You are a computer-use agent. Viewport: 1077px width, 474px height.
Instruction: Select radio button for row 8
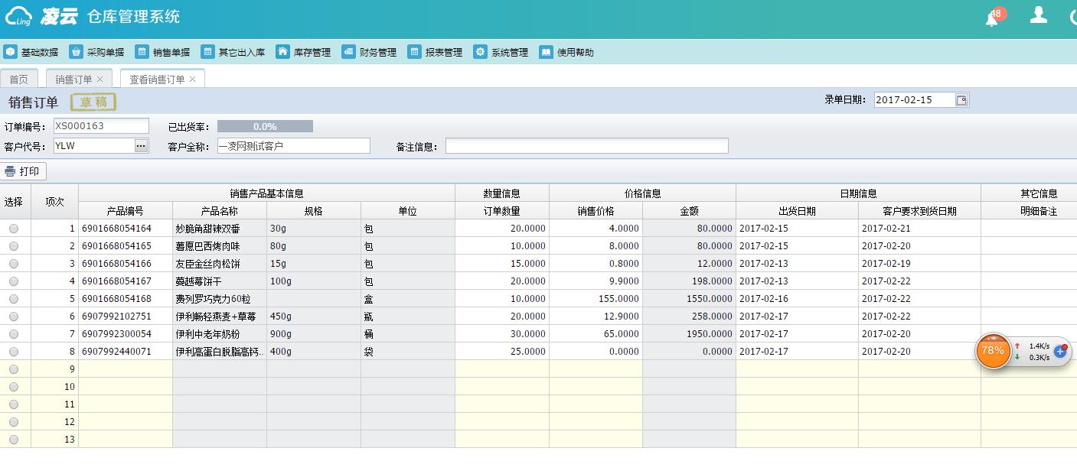click(14, 352)
